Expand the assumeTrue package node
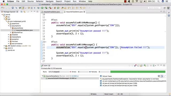The height and width of the screenshot is (96, 171). point(11,33)
